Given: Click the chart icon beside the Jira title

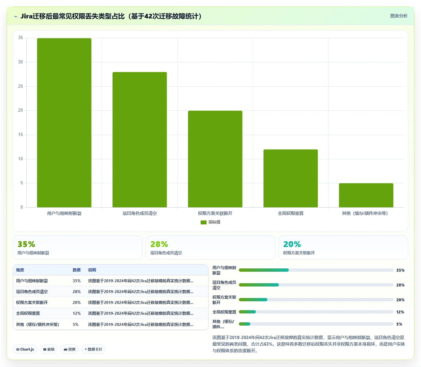Looking at the screenshot, I should coord(15,16).
